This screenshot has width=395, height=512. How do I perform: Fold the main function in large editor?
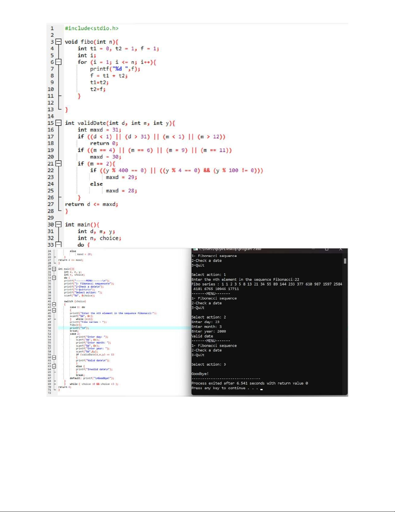[x=58, y=225]
